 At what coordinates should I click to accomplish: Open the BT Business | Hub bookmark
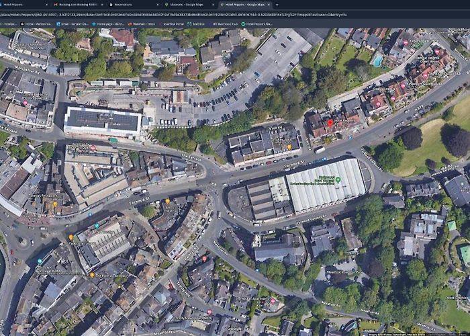tap(223, 24)
